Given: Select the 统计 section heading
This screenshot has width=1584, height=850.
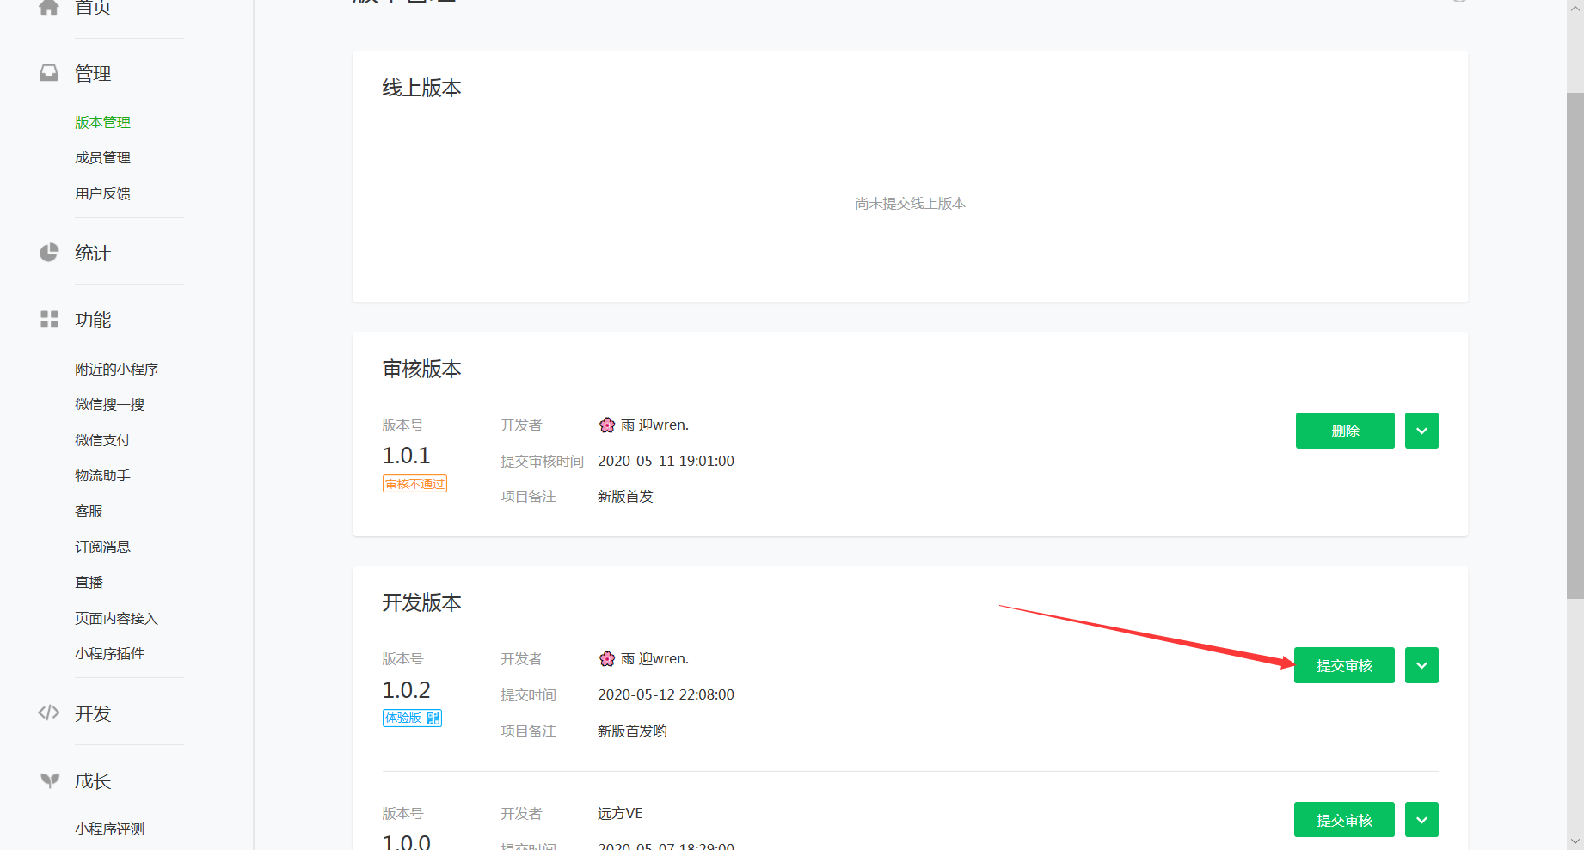Looking at the screenshot, I should (x=93, y=253).
